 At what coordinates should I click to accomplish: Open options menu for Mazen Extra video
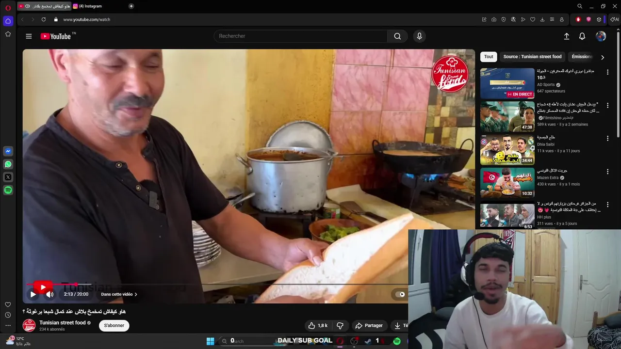(607, 172)
